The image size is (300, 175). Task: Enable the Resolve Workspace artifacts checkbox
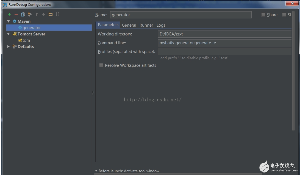(x=101, y=65)
